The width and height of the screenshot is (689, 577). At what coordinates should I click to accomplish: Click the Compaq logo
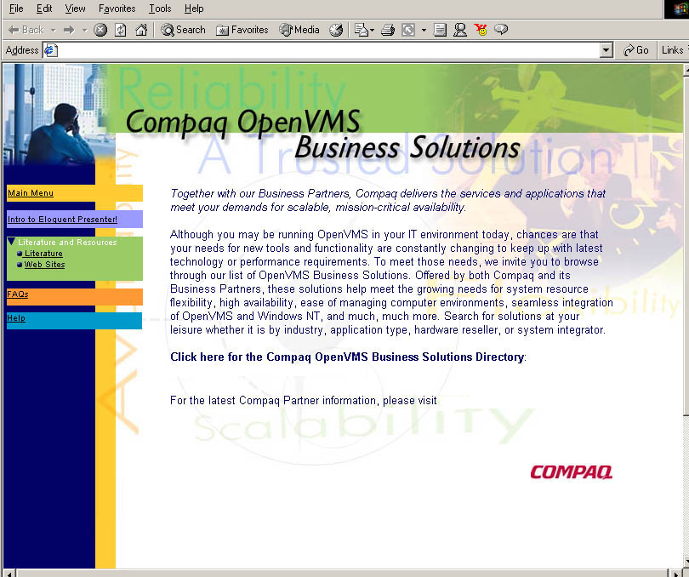[572, 472]
